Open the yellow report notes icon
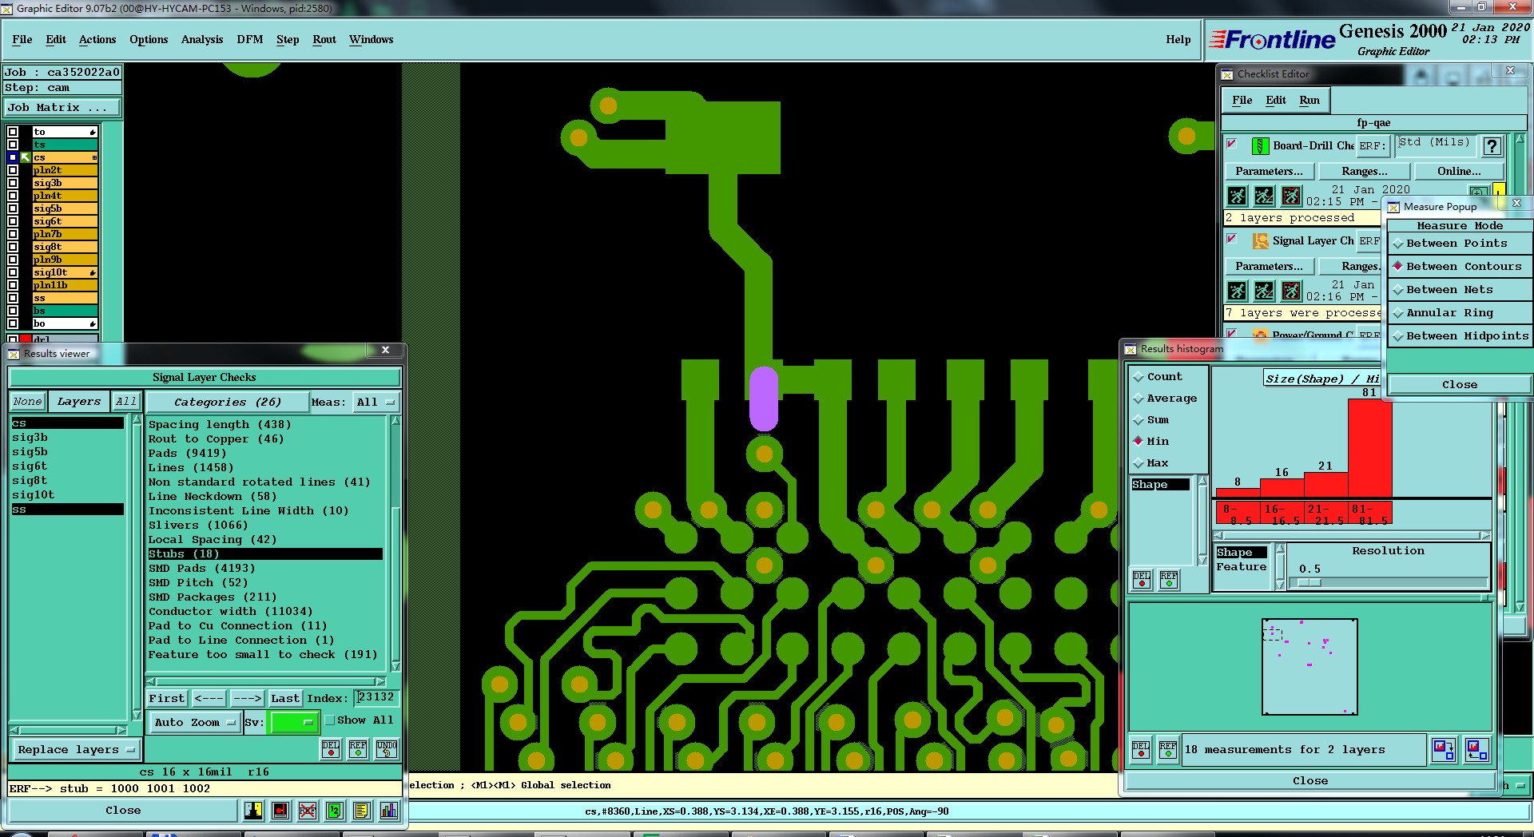This screenshot has height=837, width=1534. pos(362,811)
